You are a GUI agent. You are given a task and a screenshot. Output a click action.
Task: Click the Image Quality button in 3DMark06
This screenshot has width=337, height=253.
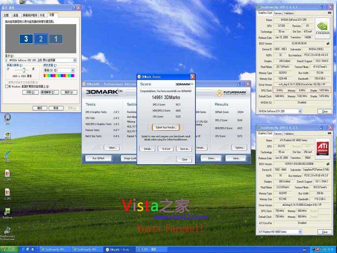pyautogui.click(x=128, y=159)
